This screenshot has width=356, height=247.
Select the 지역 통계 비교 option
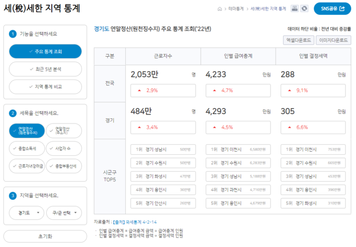(45, 86)
